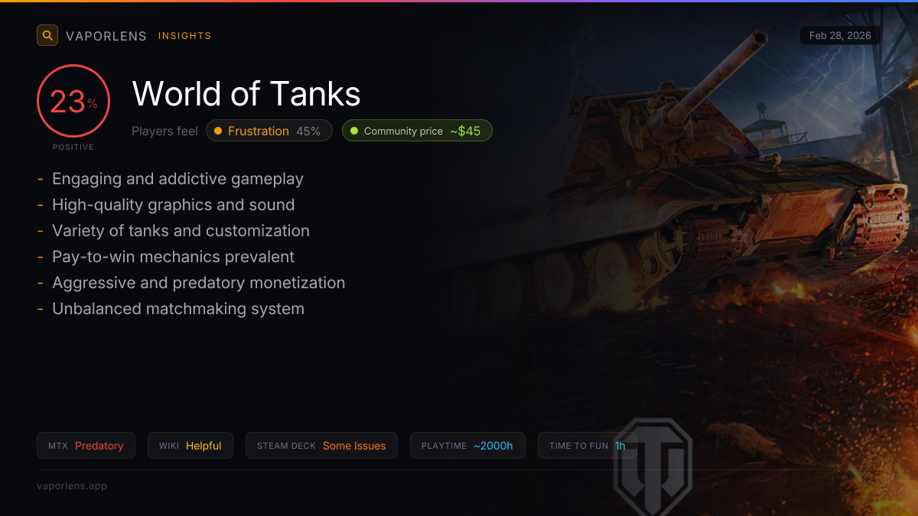
Task: Open the Frustration 45% sentiment badge
Action: (269, 131)
